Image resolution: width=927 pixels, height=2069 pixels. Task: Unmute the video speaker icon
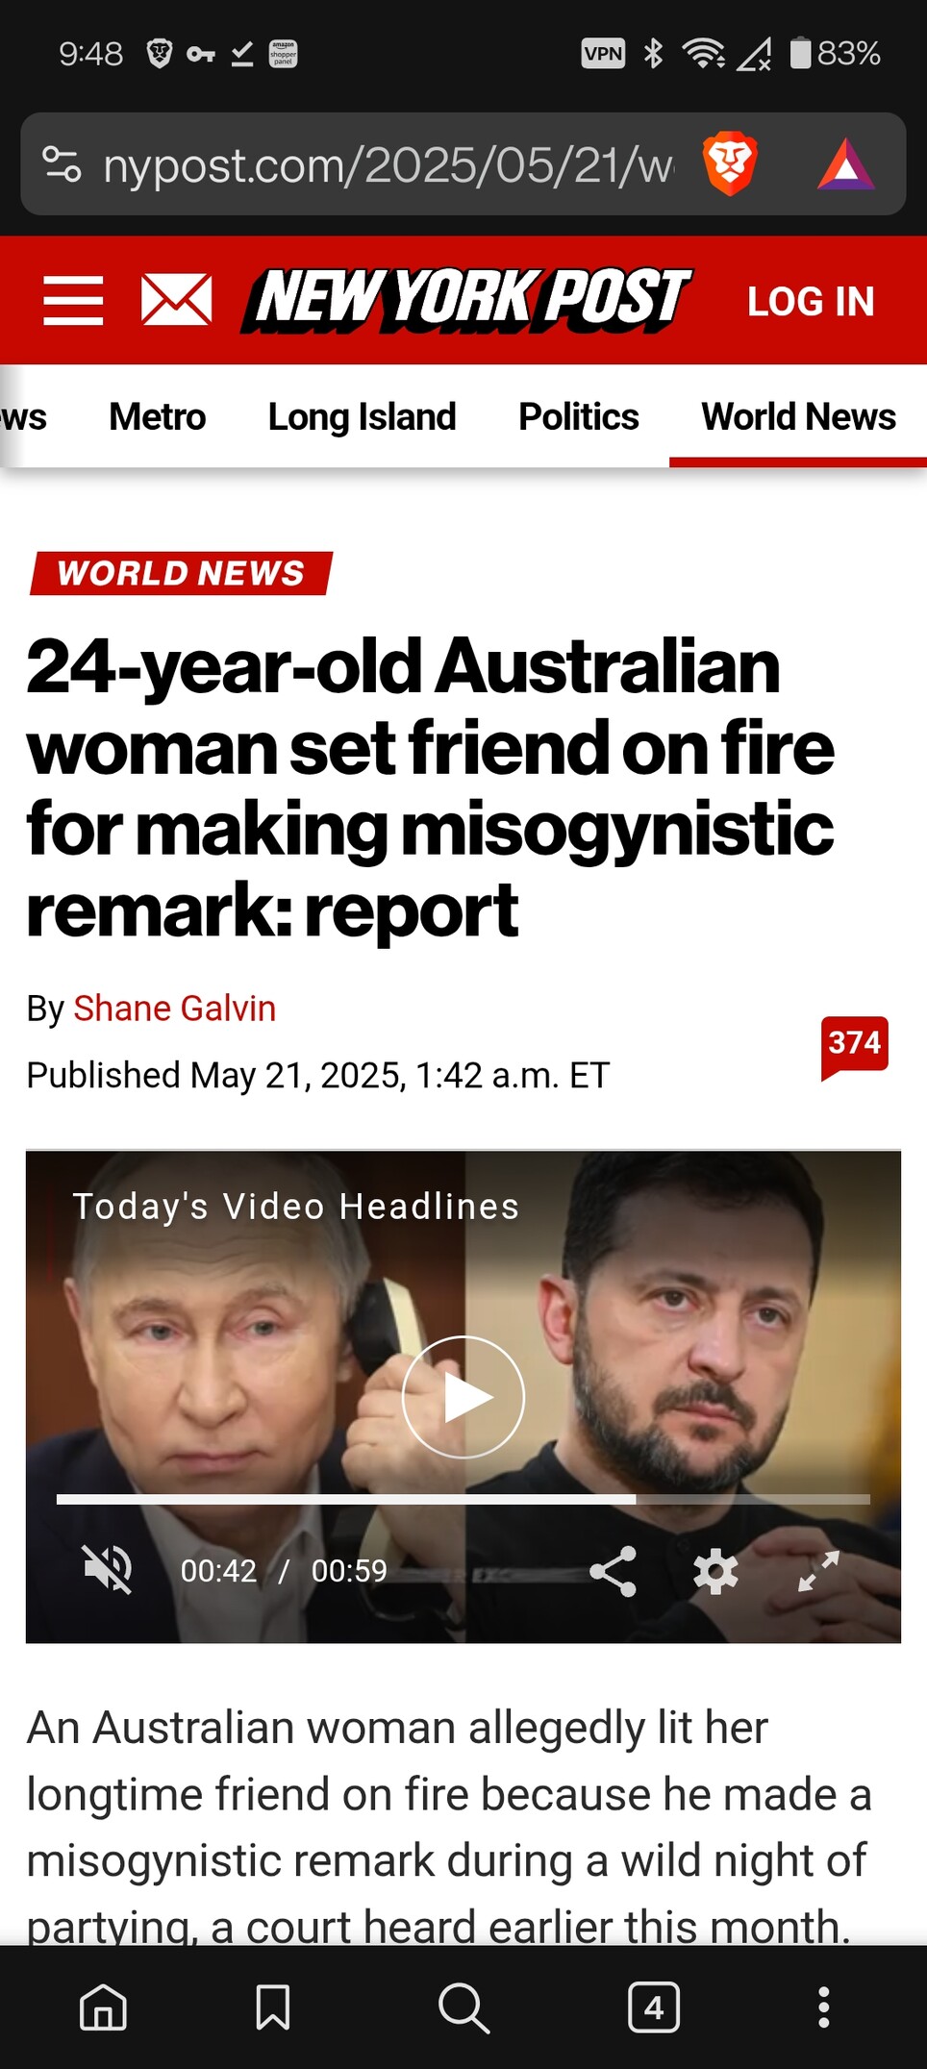108,1570
